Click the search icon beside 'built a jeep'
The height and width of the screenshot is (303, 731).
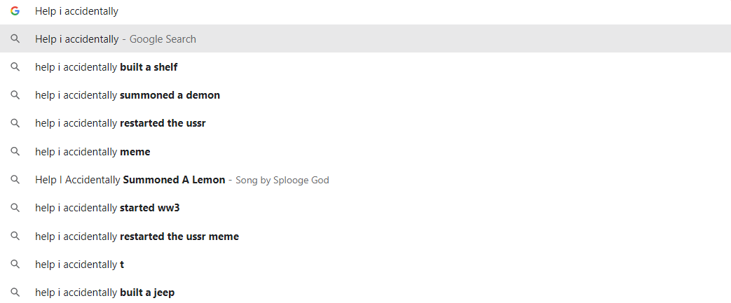[x=15, y=293]
